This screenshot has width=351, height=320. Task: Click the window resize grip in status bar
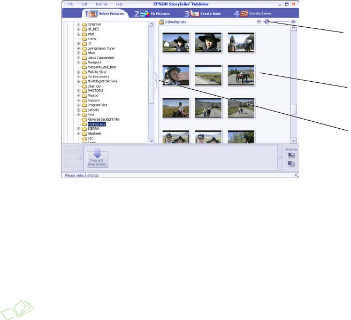point(296,176)
